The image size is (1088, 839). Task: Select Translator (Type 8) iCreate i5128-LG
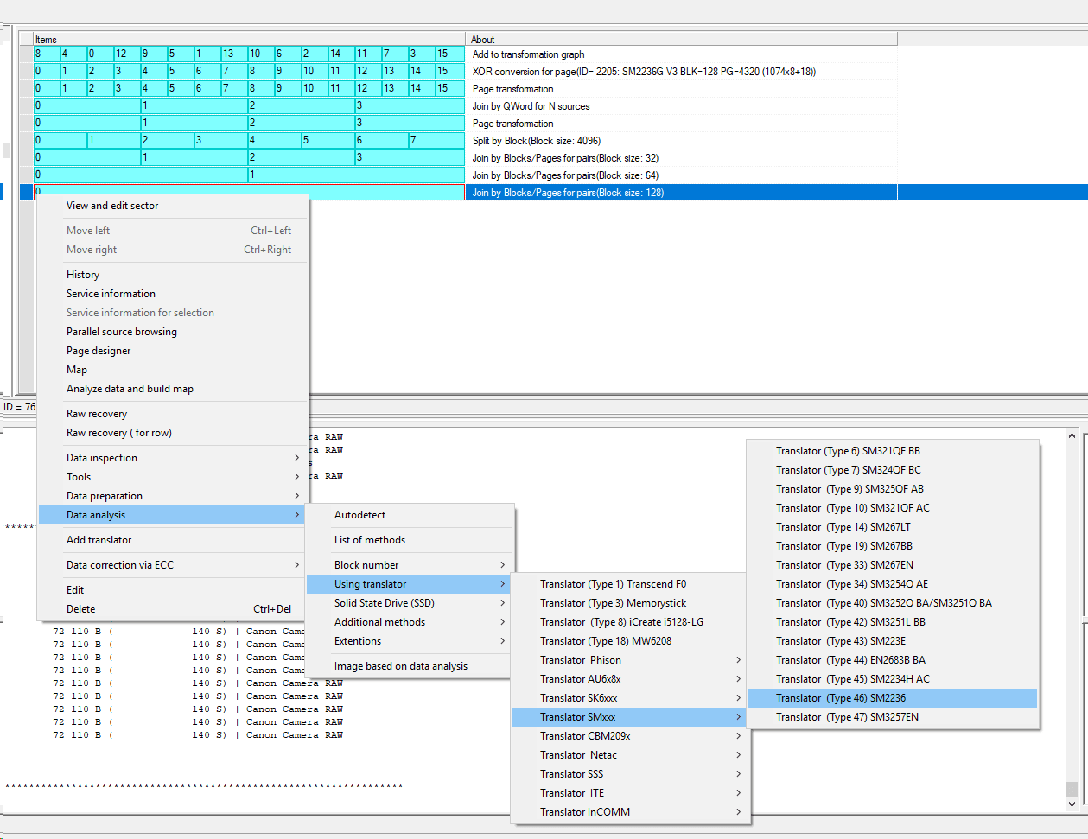631,622
